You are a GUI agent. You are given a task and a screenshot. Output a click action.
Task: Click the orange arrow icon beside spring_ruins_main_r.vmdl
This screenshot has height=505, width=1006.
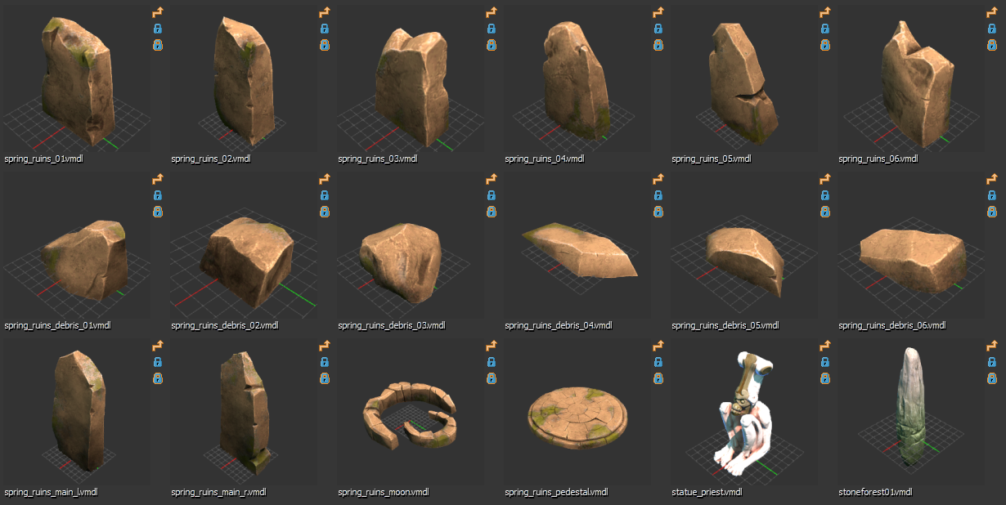point(325,346)
